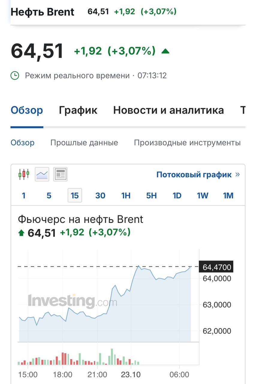The image size is (256, 384).
Task: Set chart interval to 1D
Action: (x=177, y=196)
